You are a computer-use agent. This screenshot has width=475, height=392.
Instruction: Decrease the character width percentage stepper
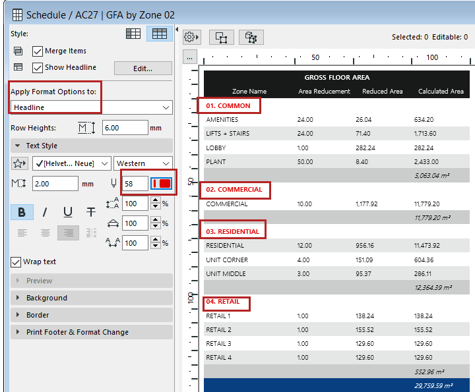[156, 227]
